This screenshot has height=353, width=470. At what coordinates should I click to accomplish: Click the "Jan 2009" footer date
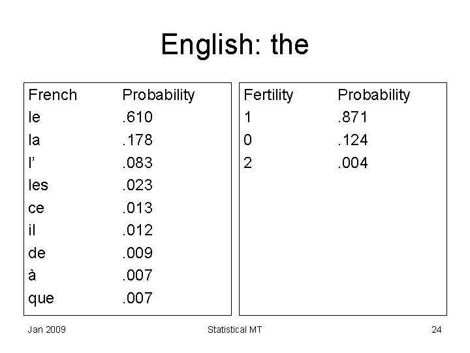pos(45,329)
